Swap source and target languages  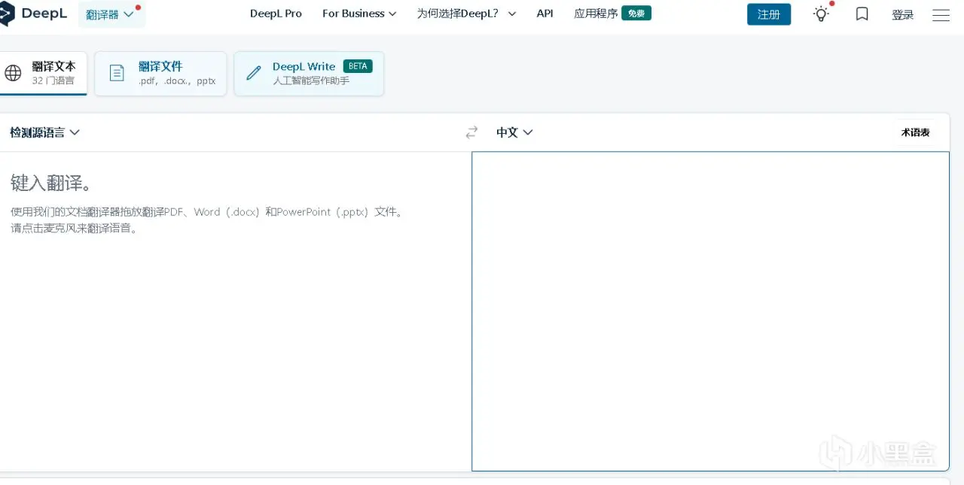(471, 132)
